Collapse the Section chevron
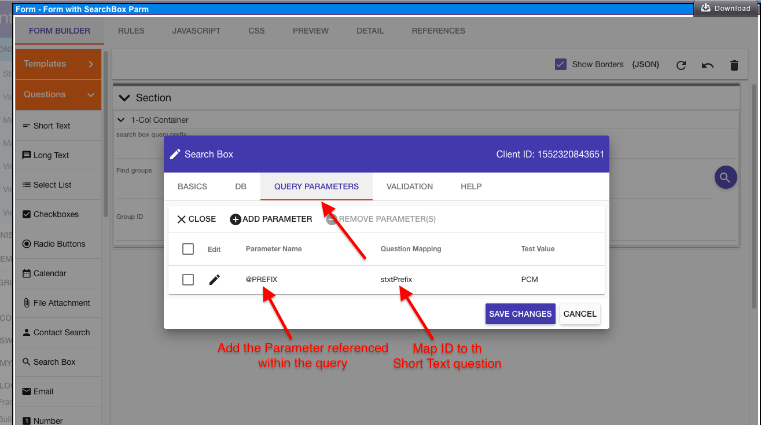Screen dimensions: 761x425 coord(123,98)
